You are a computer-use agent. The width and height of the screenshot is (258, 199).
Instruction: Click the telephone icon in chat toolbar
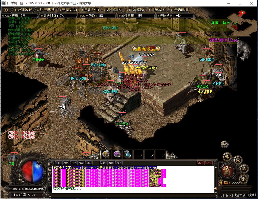coord(73,163)
